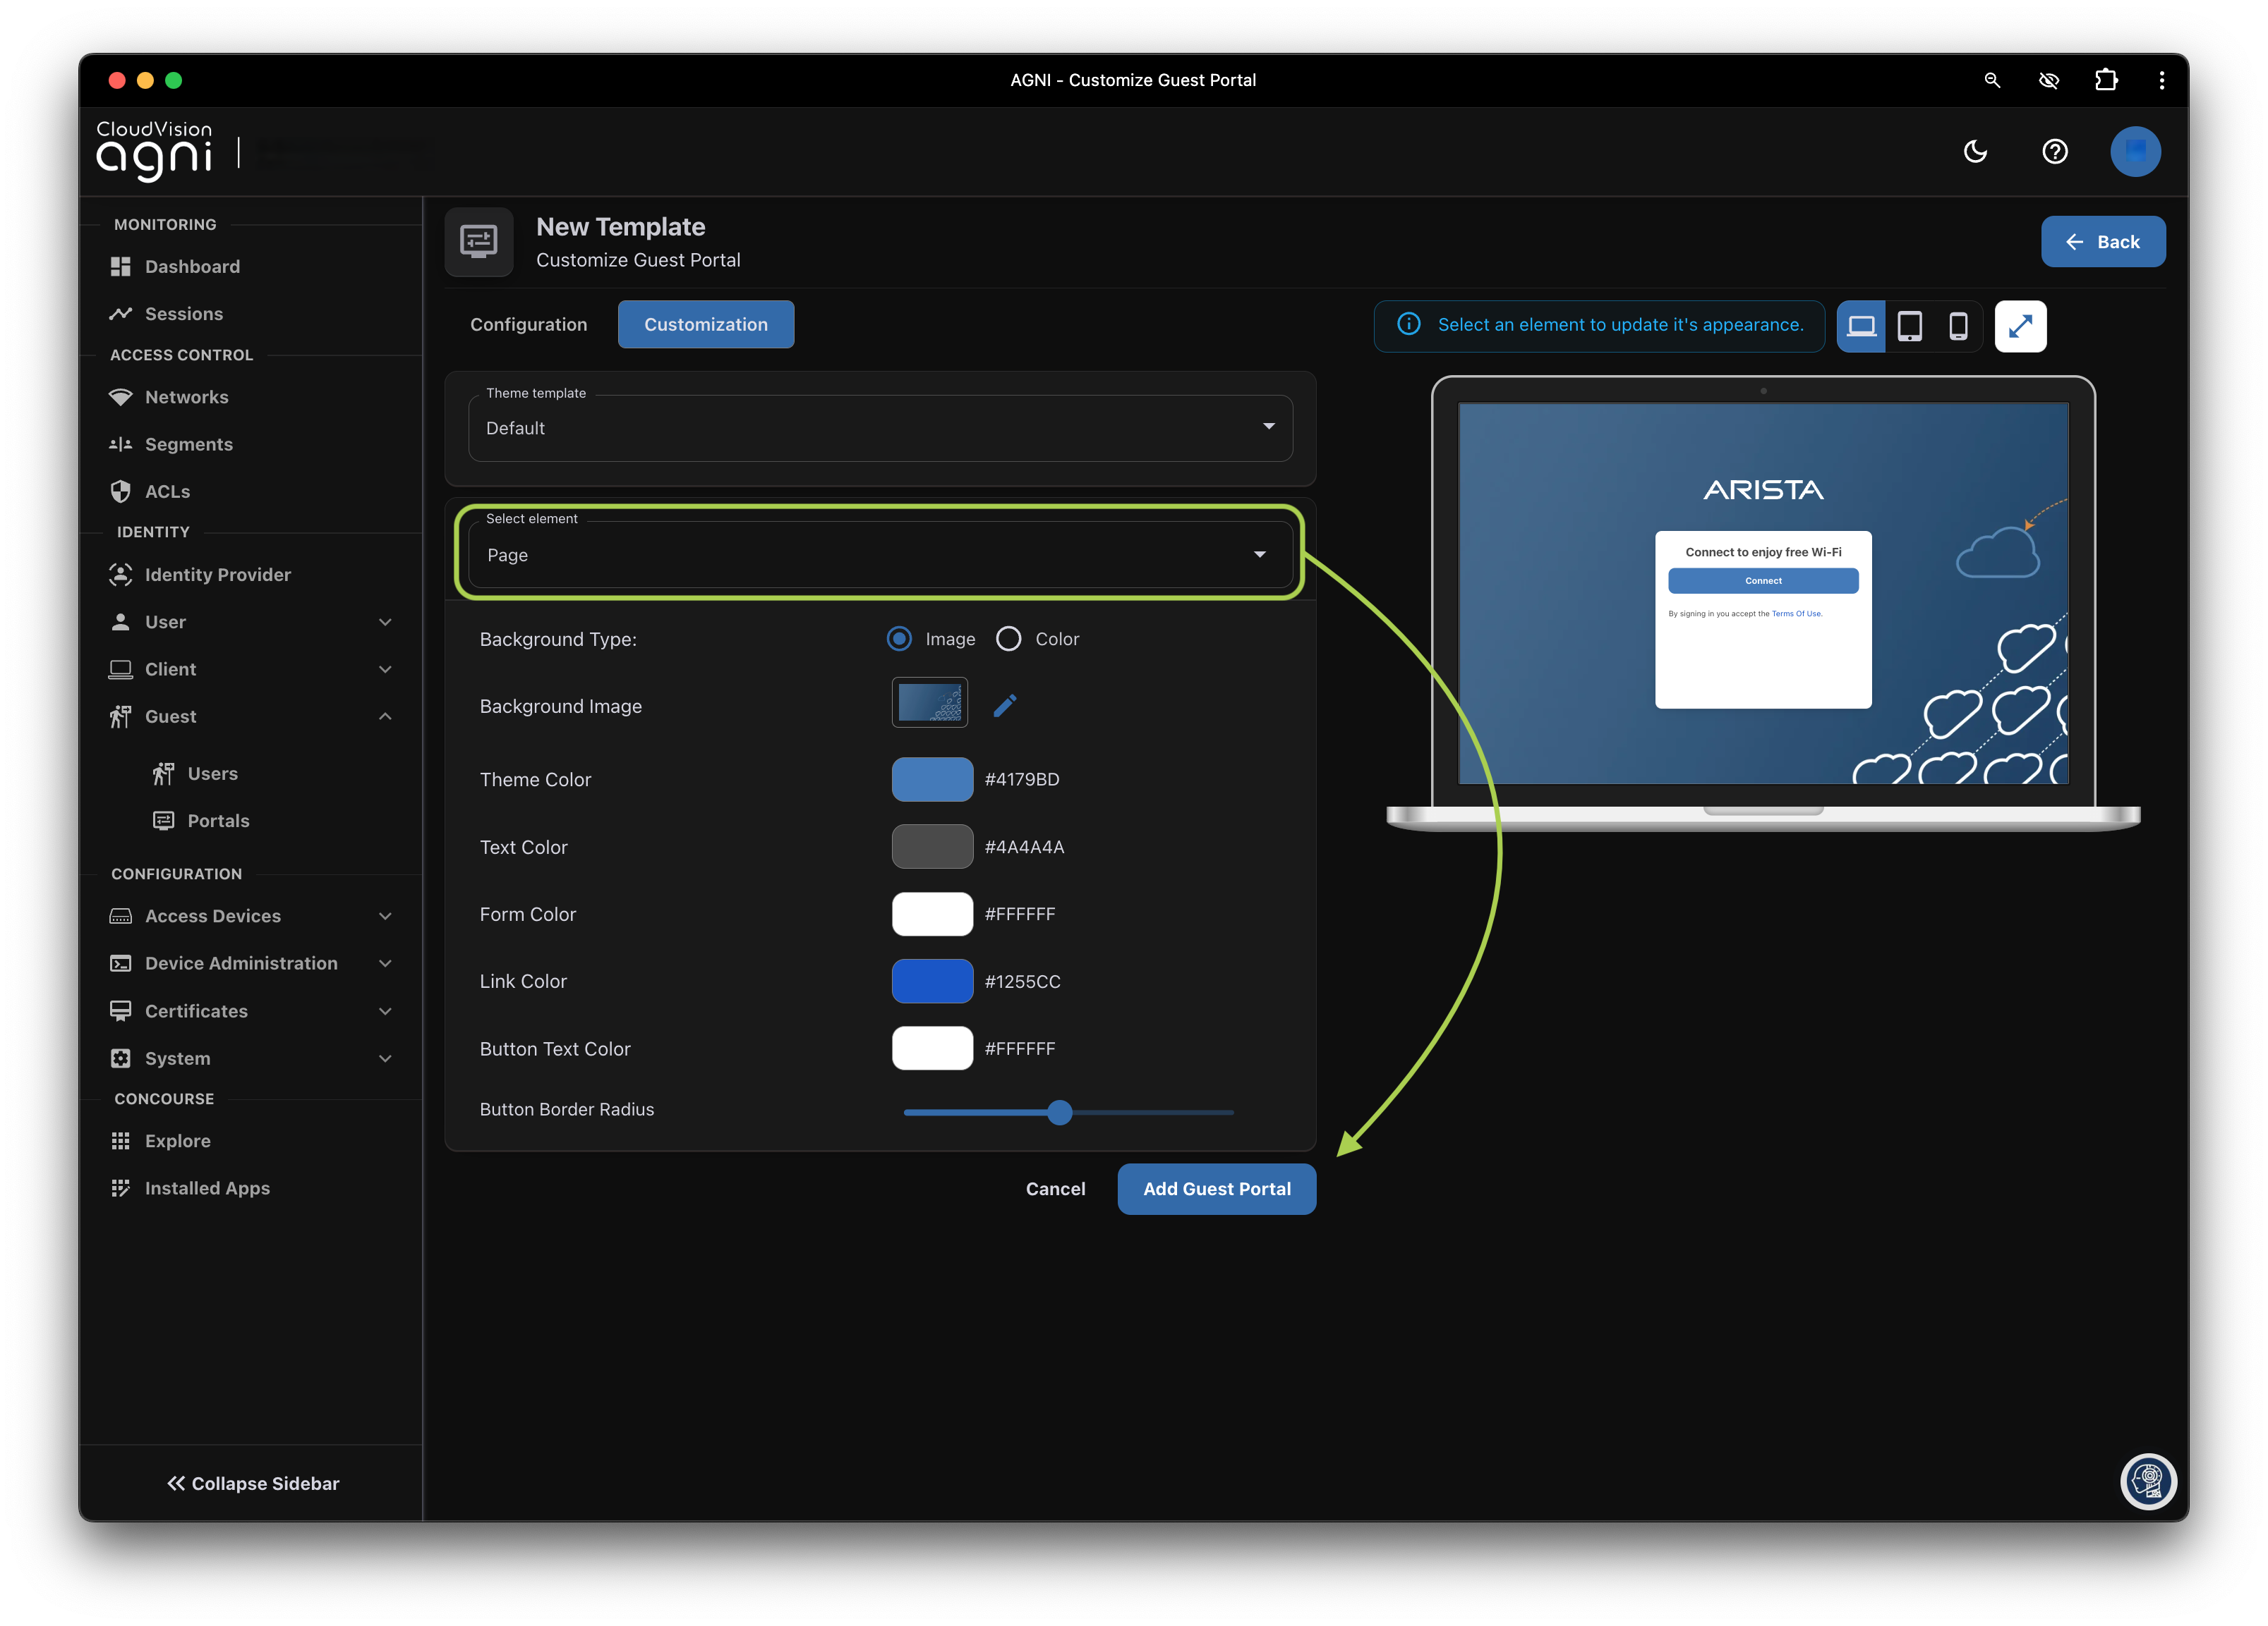Select the tablet preview icon

[x=1909, y=326]
